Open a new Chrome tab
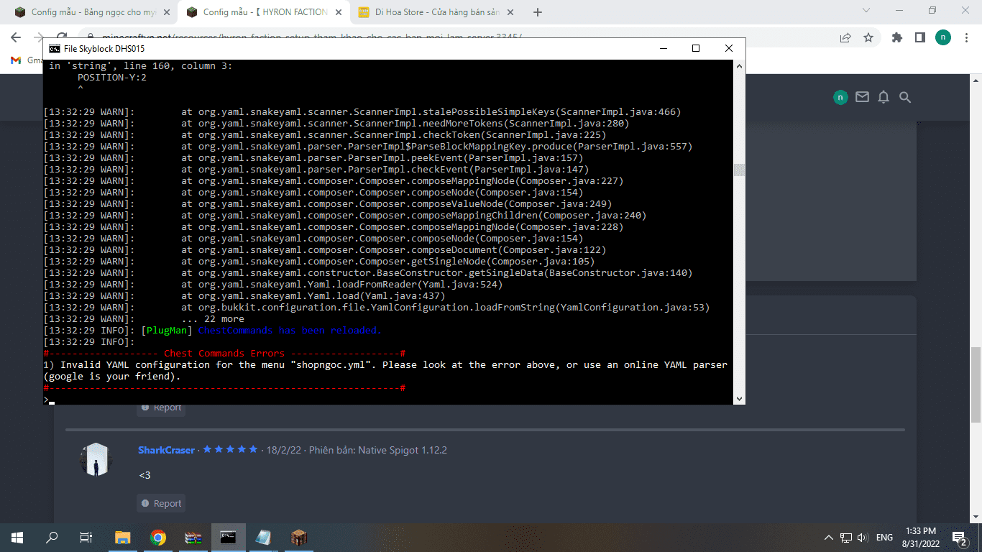This screenshot has width=982, height=552. [x=538, y=12]
